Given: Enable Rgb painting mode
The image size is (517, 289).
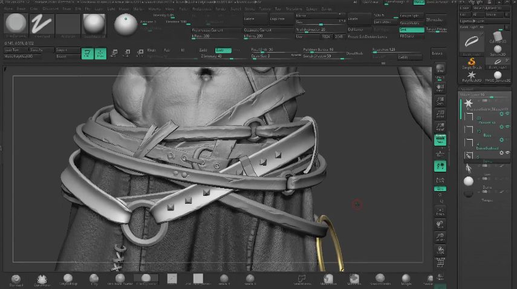Looking at the screenshot, I should (x=167, y=50).
